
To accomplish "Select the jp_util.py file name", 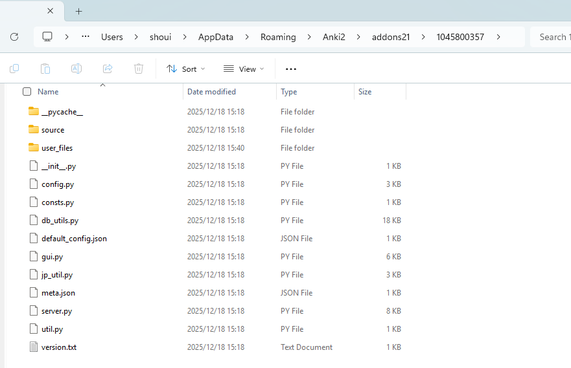I will coord(57,275).
